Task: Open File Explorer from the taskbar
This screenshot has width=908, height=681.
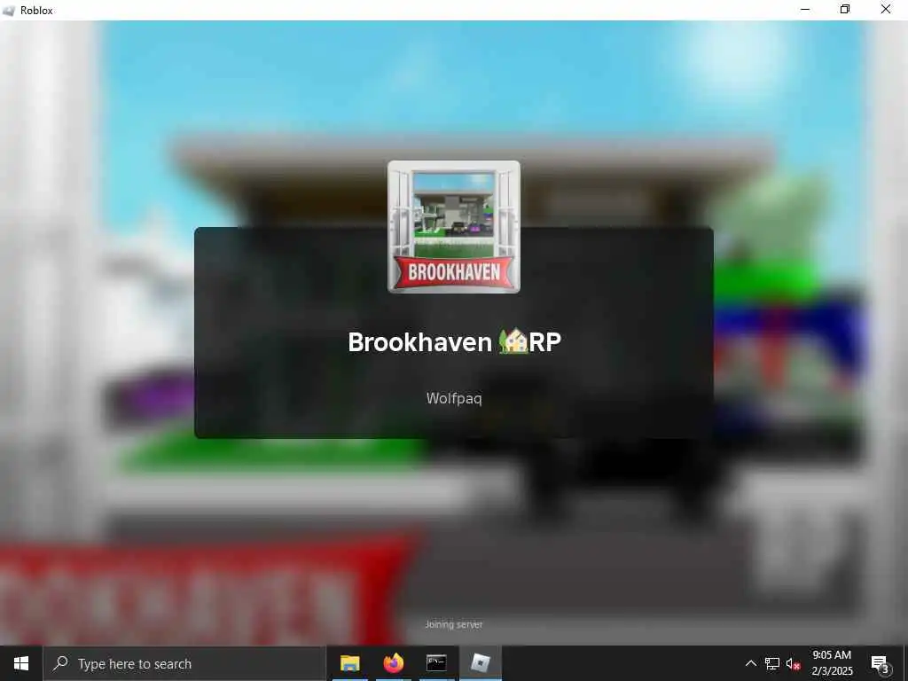Action: (349, 663)
